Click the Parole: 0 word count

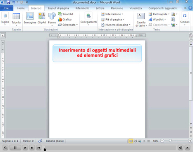(x=28, y=141)
